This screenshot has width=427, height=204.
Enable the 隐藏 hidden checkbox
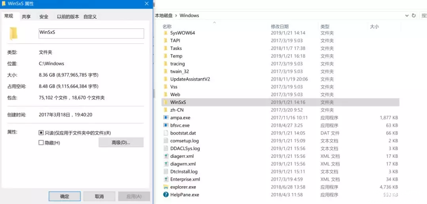click(x=41, y=143)
